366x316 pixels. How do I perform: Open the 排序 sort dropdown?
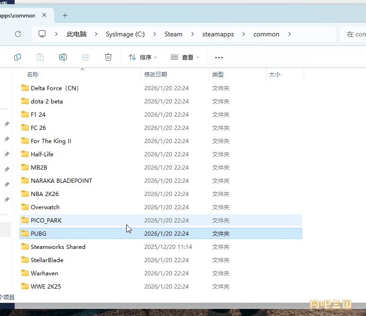(143, 57)
